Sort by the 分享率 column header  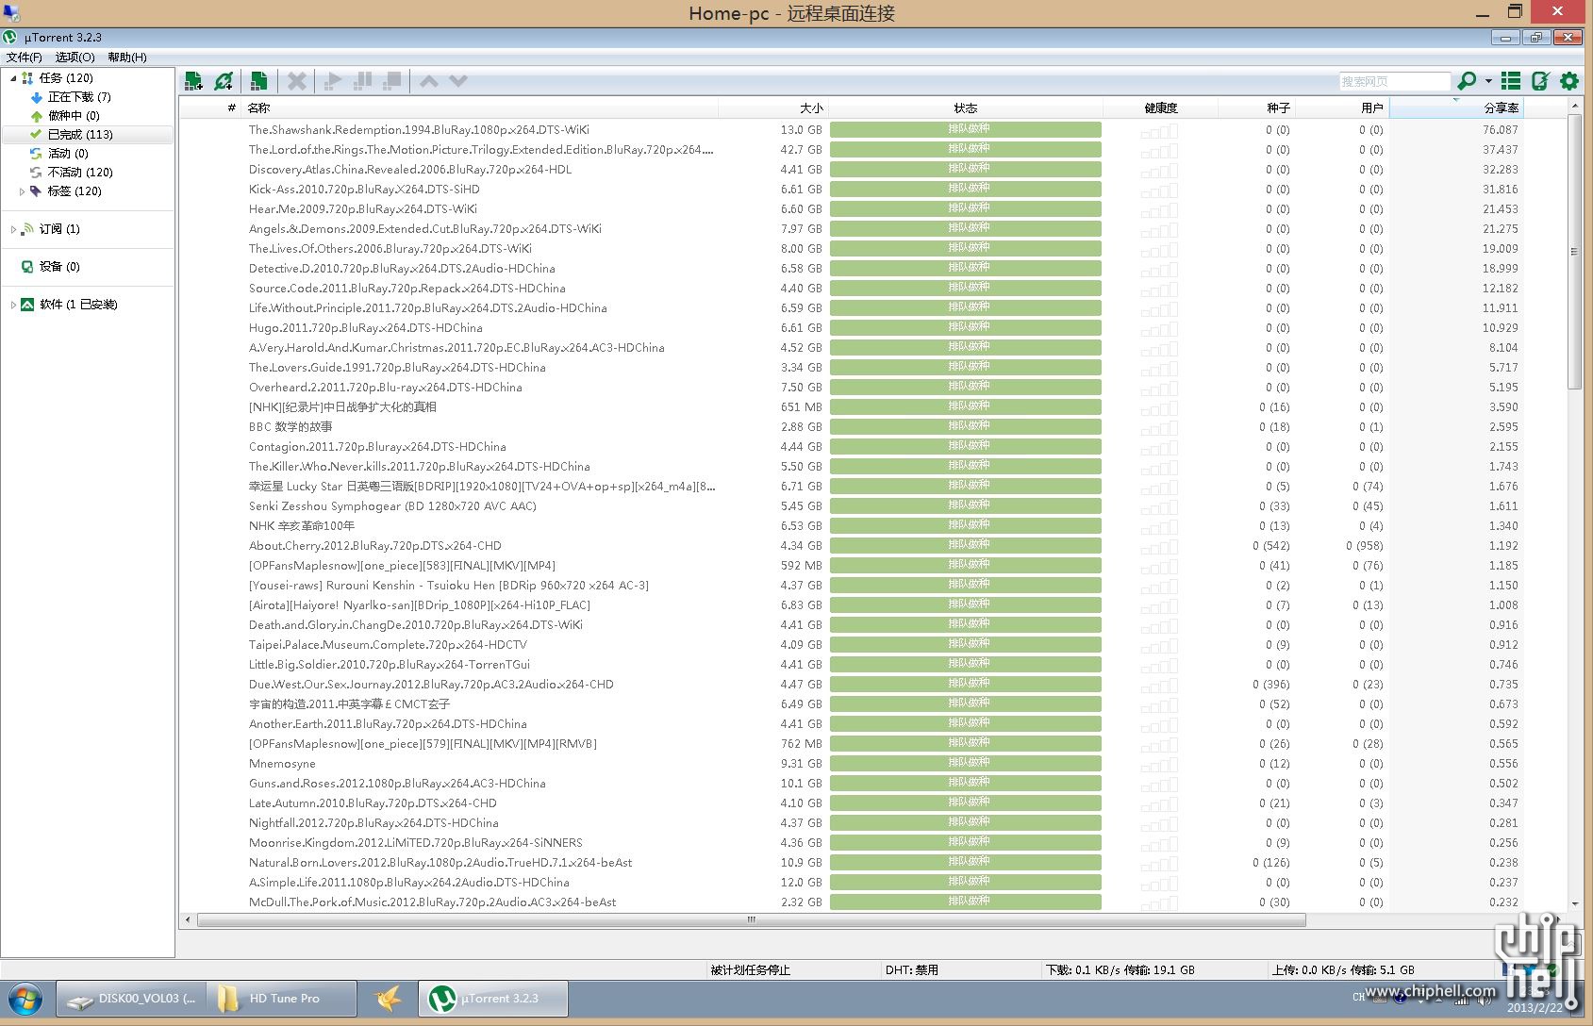click(x=1457, y=108)
